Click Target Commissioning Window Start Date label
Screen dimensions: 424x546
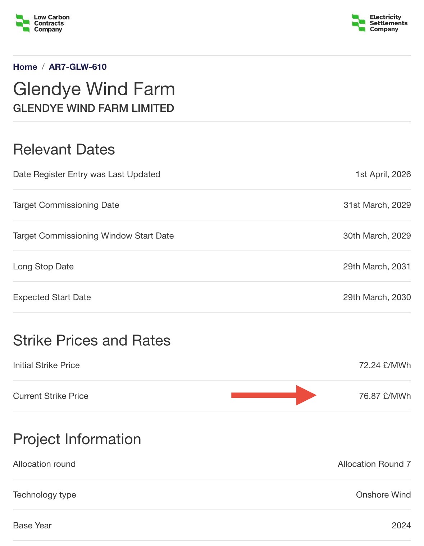(x=94, y=236)
